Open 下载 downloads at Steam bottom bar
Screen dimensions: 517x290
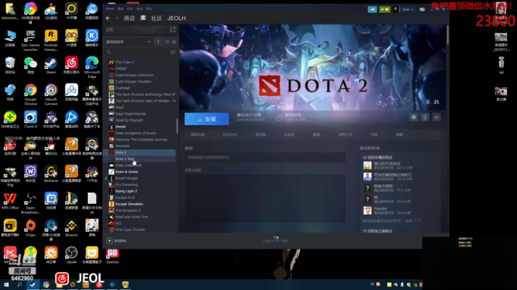(276, 239)
